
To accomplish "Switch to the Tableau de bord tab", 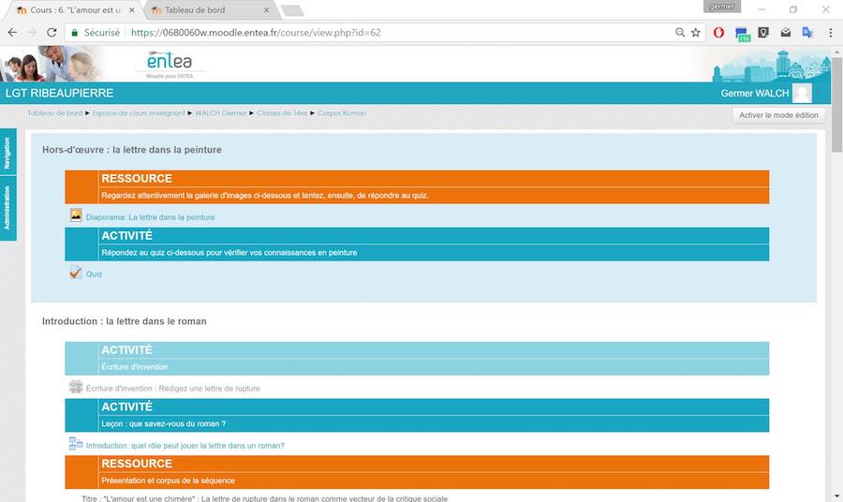I will pyautogui.click(x=210, y=10).
